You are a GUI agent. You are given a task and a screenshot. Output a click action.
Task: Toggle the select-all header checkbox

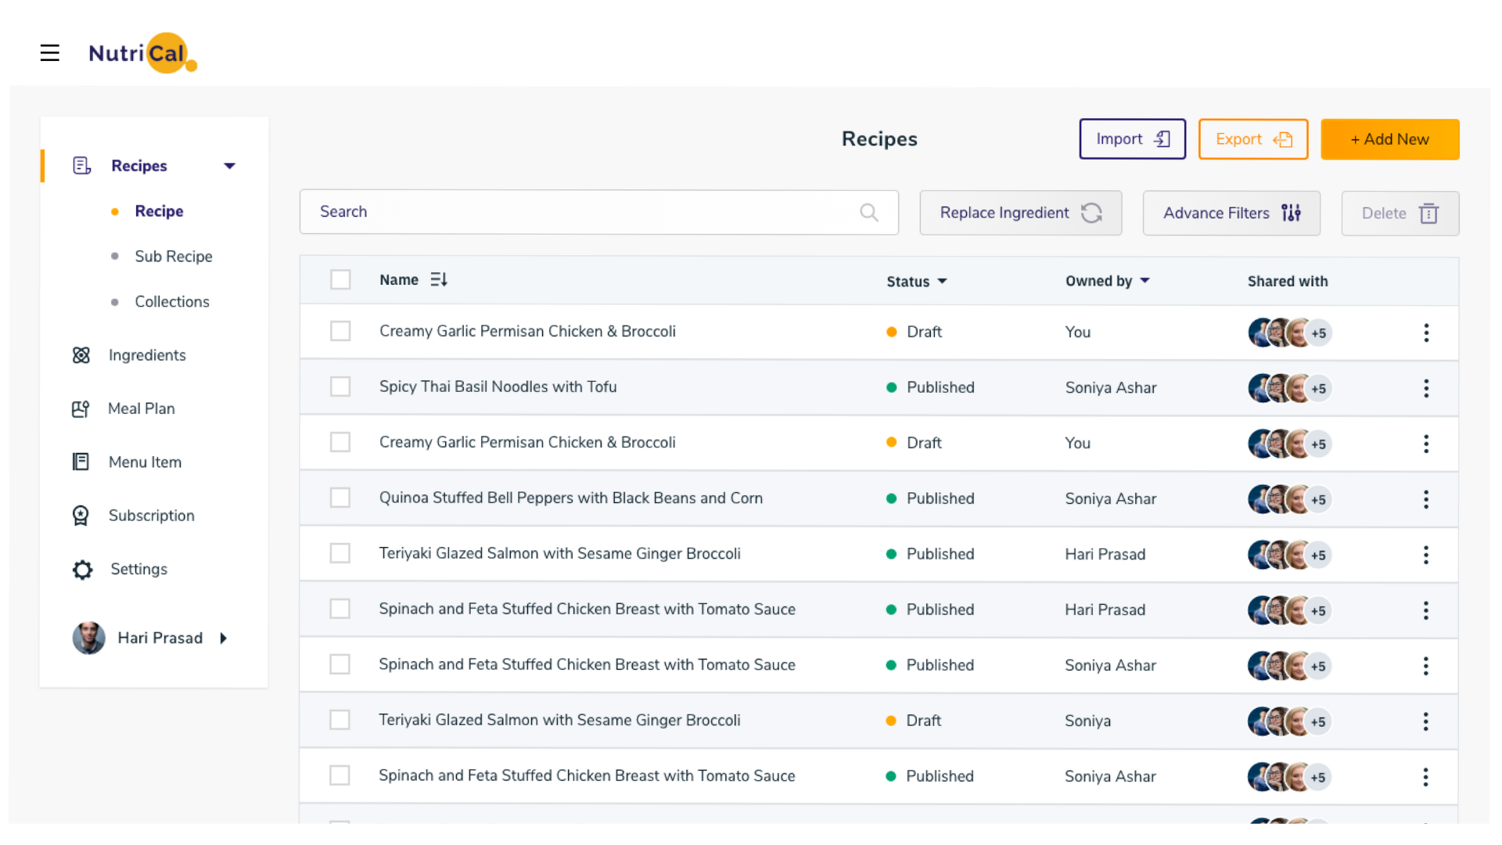click(x=340, y=279)
